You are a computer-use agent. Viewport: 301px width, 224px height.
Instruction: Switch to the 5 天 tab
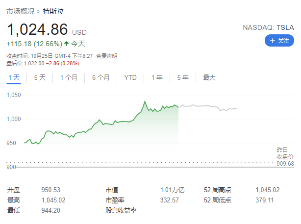click(40, 77)
